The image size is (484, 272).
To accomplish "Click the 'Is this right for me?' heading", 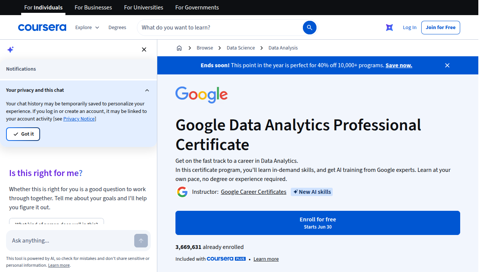I will 46,173.
